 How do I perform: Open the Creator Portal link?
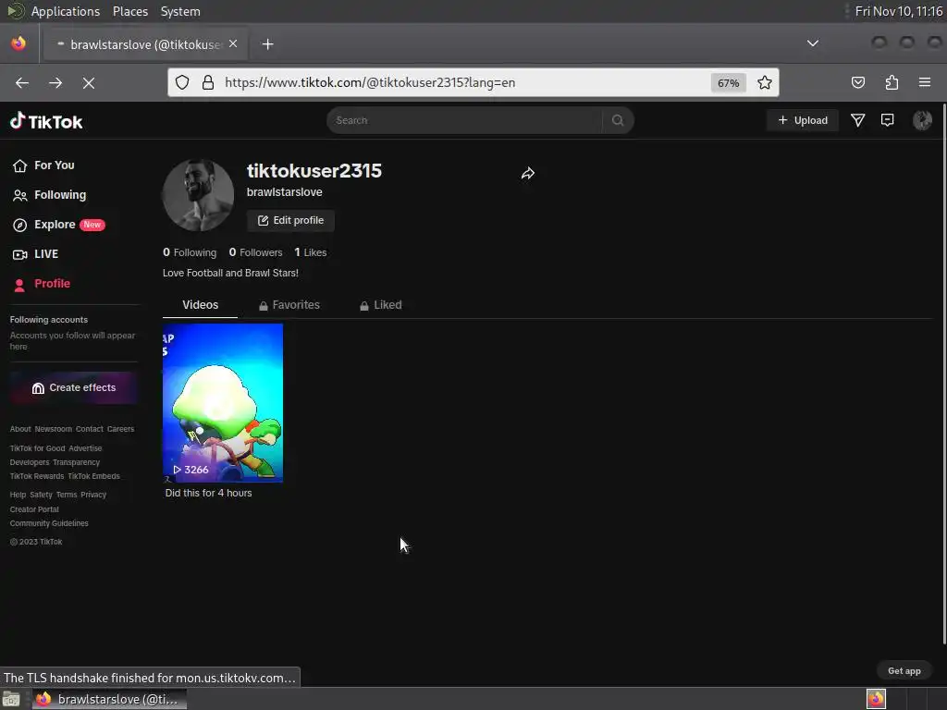[x=34, y=509]
